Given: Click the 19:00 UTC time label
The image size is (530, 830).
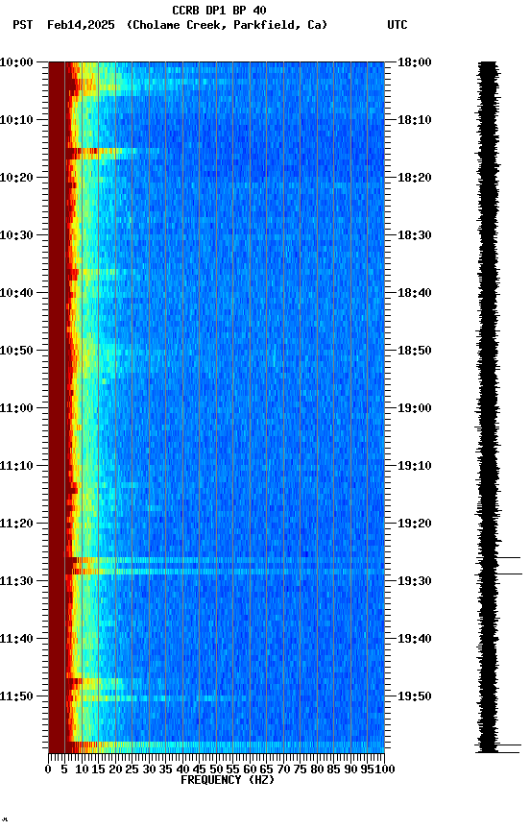Looking at the screenshot, I should pos(415,408).
